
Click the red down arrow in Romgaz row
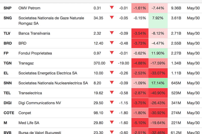[x=112, y=18]
